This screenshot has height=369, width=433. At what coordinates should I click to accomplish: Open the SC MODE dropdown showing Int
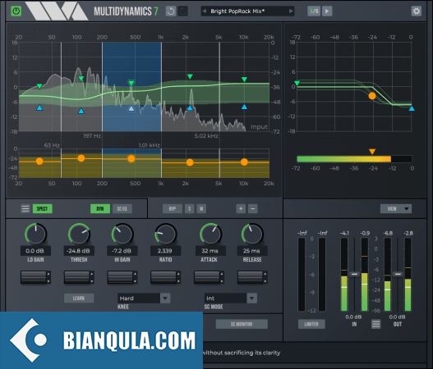(x=231, y=298)
